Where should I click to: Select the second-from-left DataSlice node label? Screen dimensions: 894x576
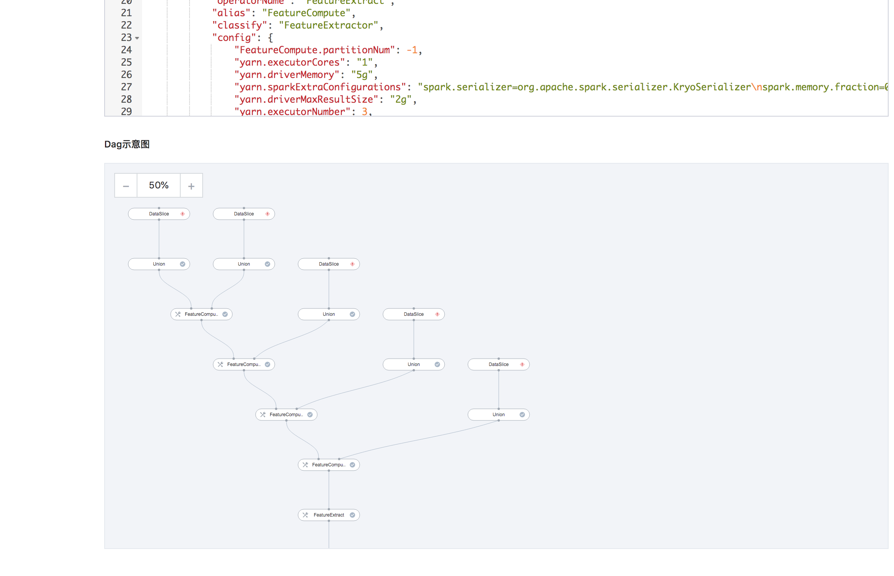[244, 214]
